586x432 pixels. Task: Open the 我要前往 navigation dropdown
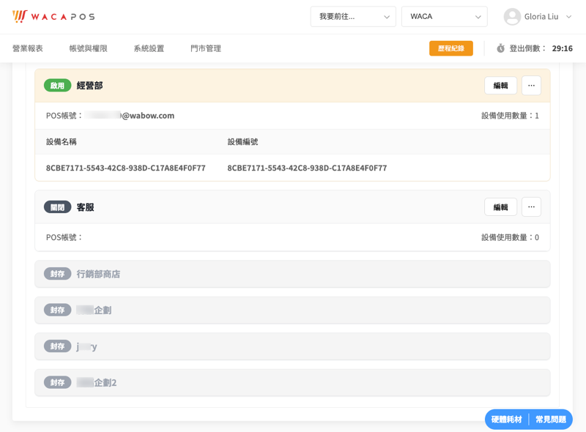coord(353,16)
